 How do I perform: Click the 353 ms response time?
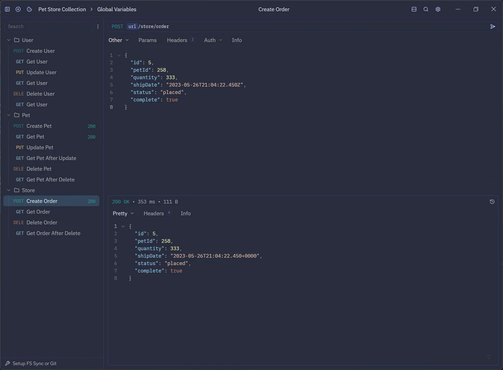click(146, 202)
